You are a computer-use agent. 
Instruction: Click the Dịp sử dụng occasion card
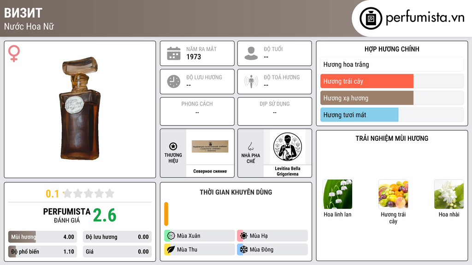tap(275, 111)
